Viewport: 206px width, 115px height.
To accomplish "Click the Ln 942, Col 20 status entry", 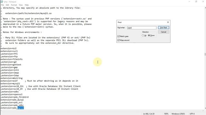I will pyautogui.click(x=149, y=114).
